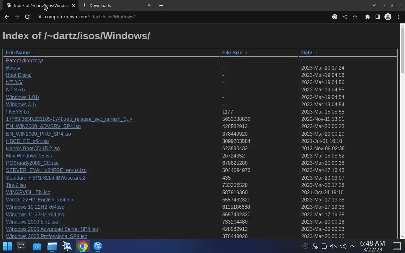Share this page using share icon
This screenshot has width=405, height=253.
click(345, 17)
